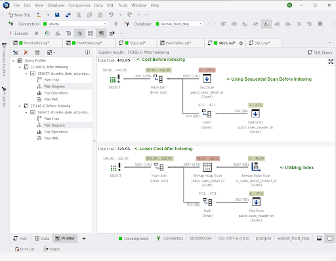Click the SQL Query button in results header

(x=320, y=52)
